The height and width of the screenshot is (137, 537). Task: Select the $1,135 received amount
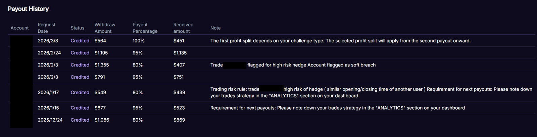[180, 53]
